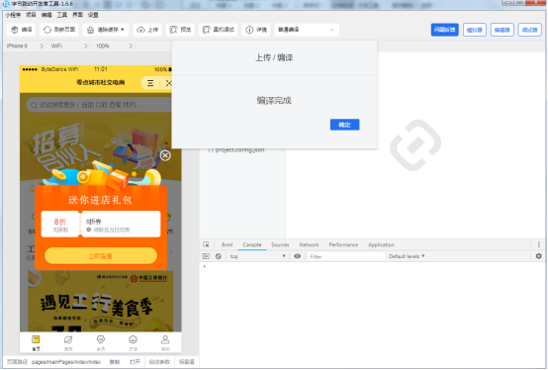The image size is (548, 370).
Task: Confirm the 编译完成 dialog with 确定
Action: tap(344, 125)
